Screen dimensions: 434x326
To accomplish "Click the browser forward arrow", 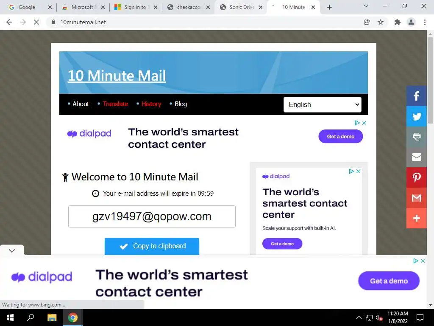I will (x=23, y=22).
